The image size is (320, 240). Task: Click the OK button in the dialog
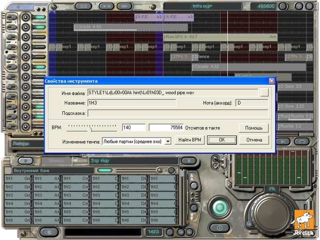[222, 140]
